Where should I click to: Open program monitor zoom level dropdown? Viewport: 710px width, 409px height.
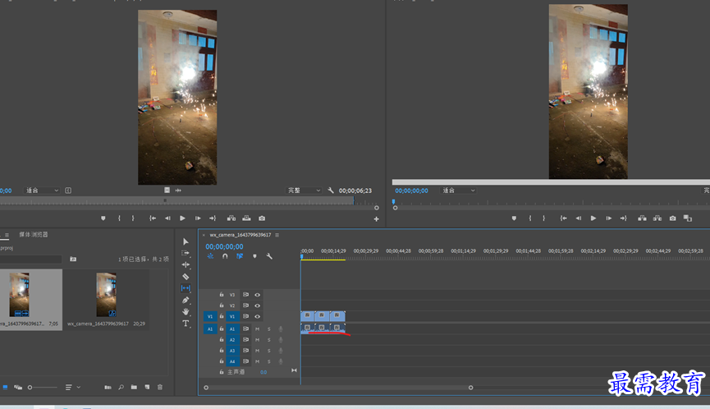458,191
